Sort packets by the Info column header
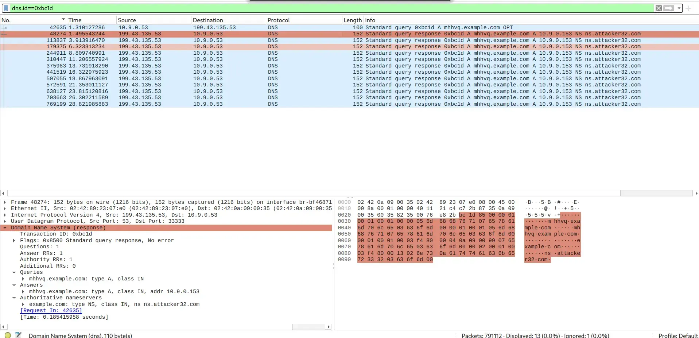Image resolution: width=699 pixels, height=338 pixels. 531,20
